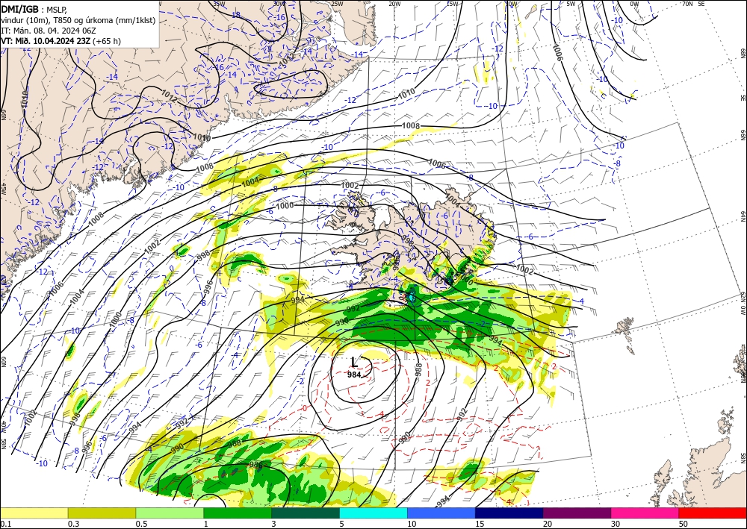The image size is (747, 529).
Task: Click the "25W" longitude label at top
Action: point(337,4)
